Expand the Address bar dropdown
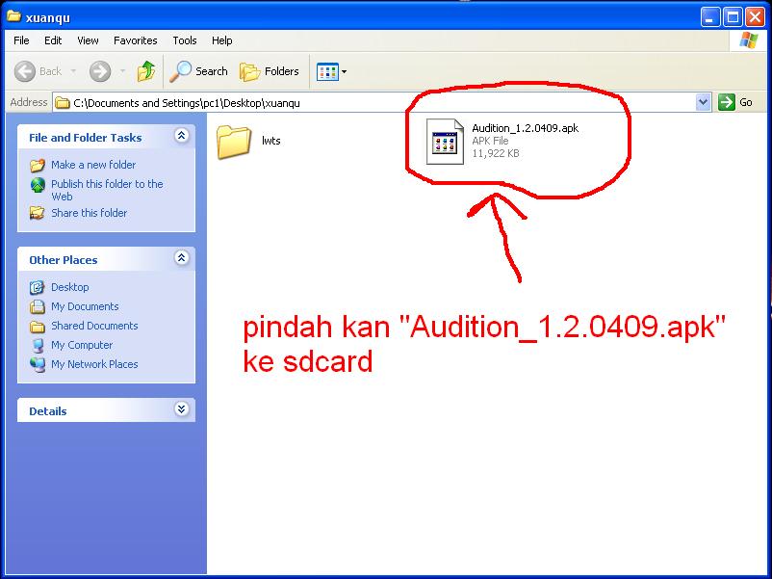This screenshot has height=579, width=772. coord(703,102)
